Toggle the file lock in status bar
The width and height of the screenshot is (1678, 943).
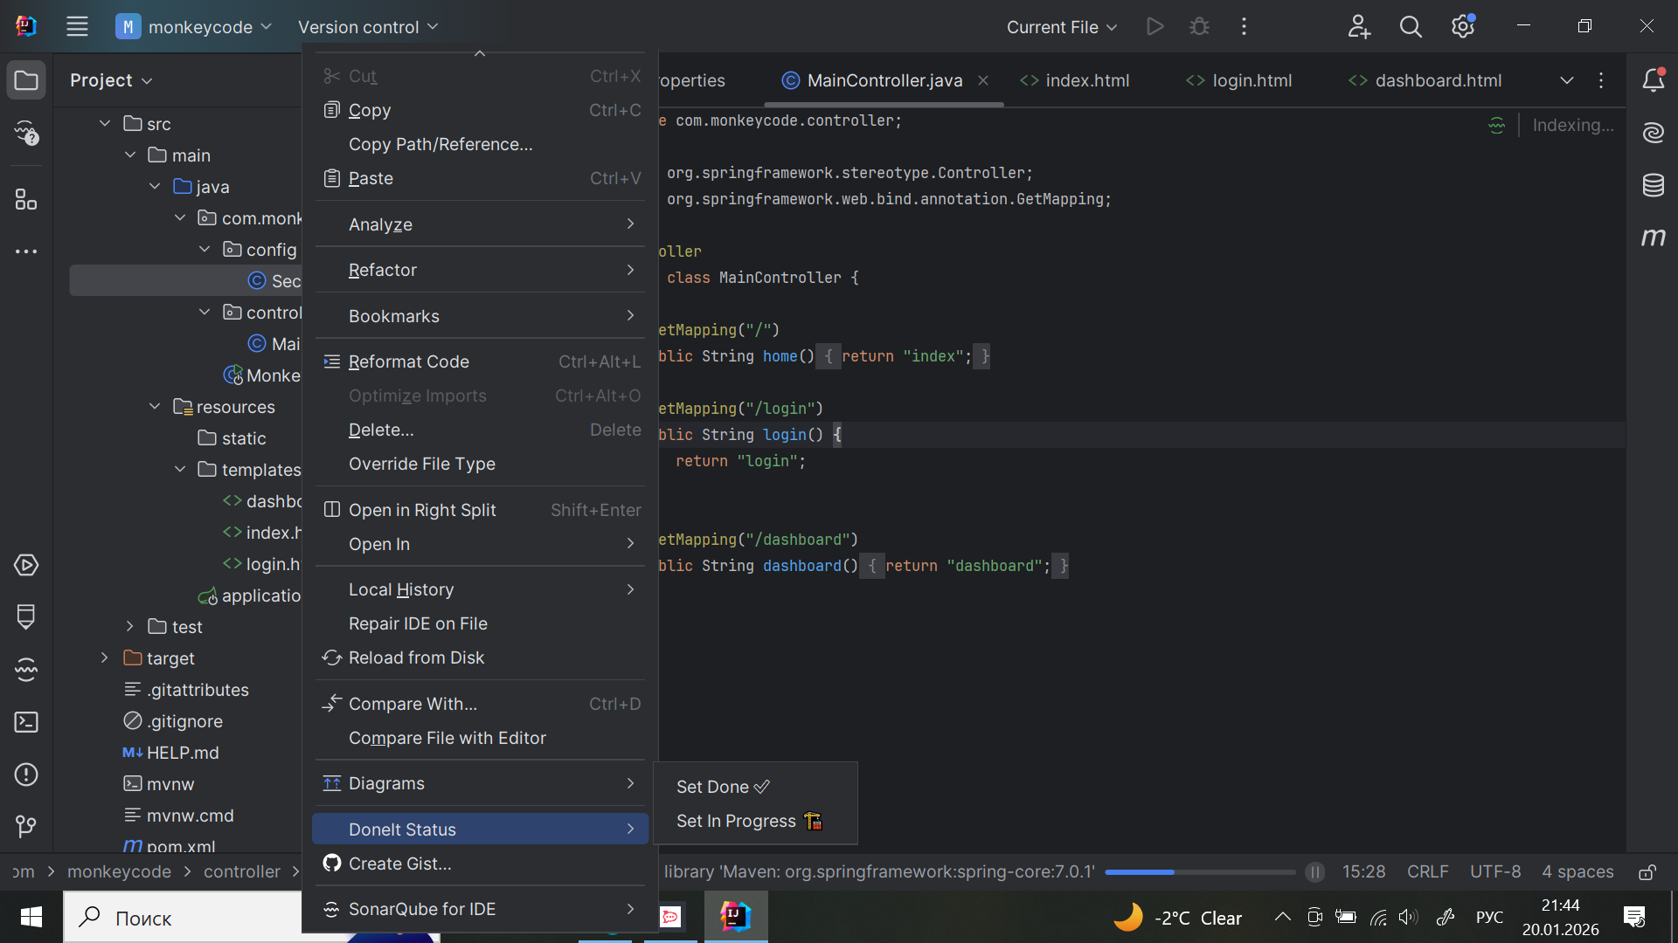(x=1648, y=872)
